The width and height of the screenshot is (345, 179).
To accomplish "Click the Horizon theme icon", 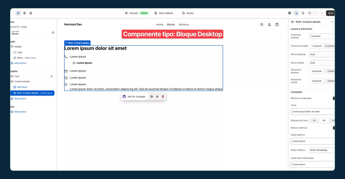I will 126,13.
